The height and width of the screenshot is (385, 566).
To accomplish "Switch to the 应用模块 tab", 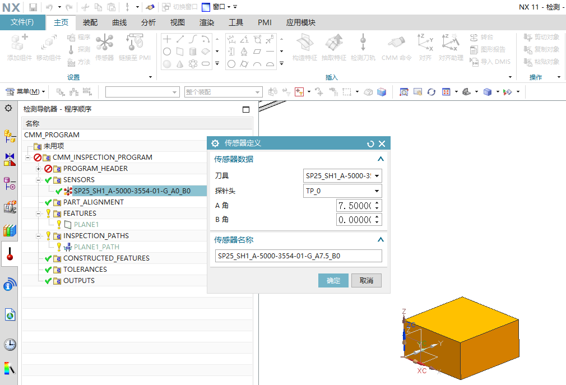I will click(x=300, y=22).
